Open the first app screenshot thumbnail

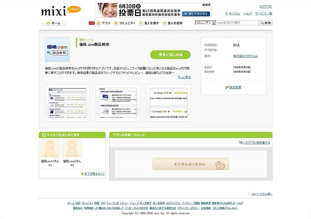pyautogui.click(x=60, y=103)
